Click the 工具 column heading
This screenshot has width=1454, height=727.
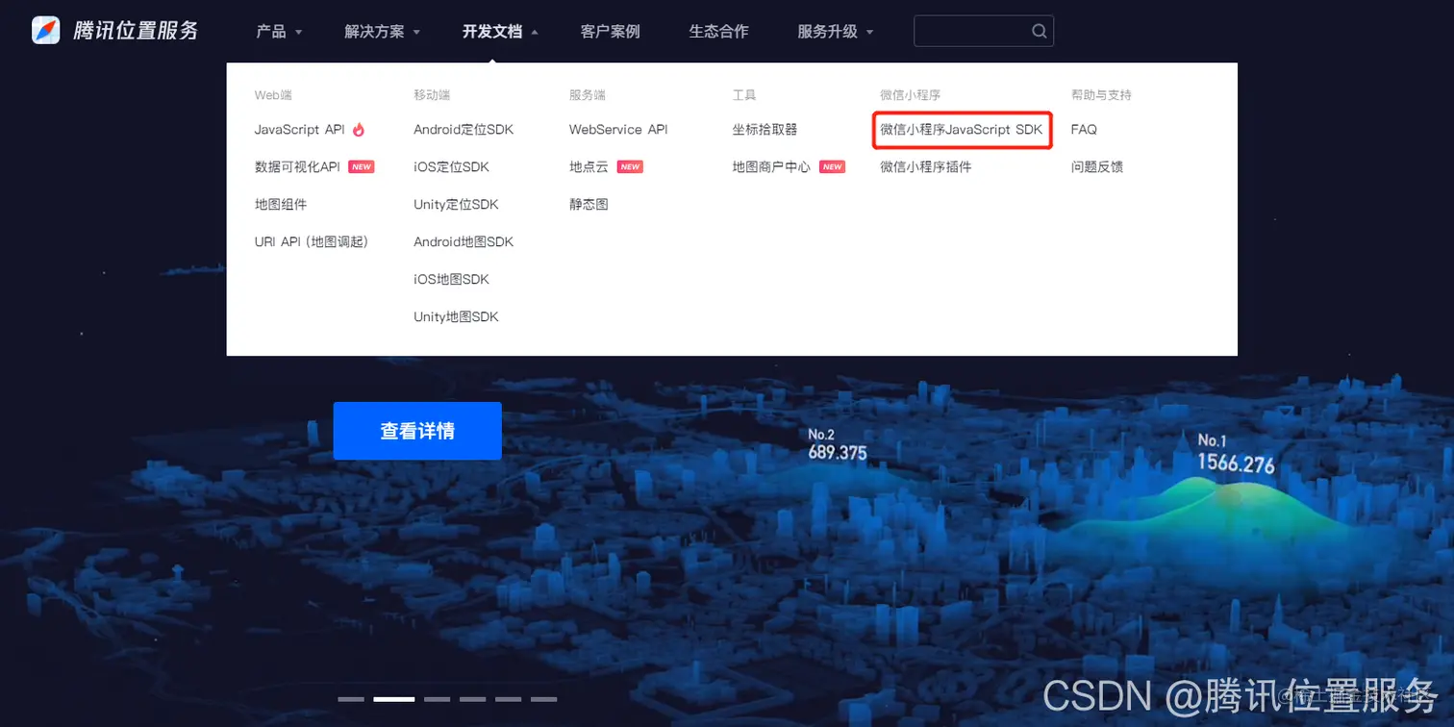[744, 95]
